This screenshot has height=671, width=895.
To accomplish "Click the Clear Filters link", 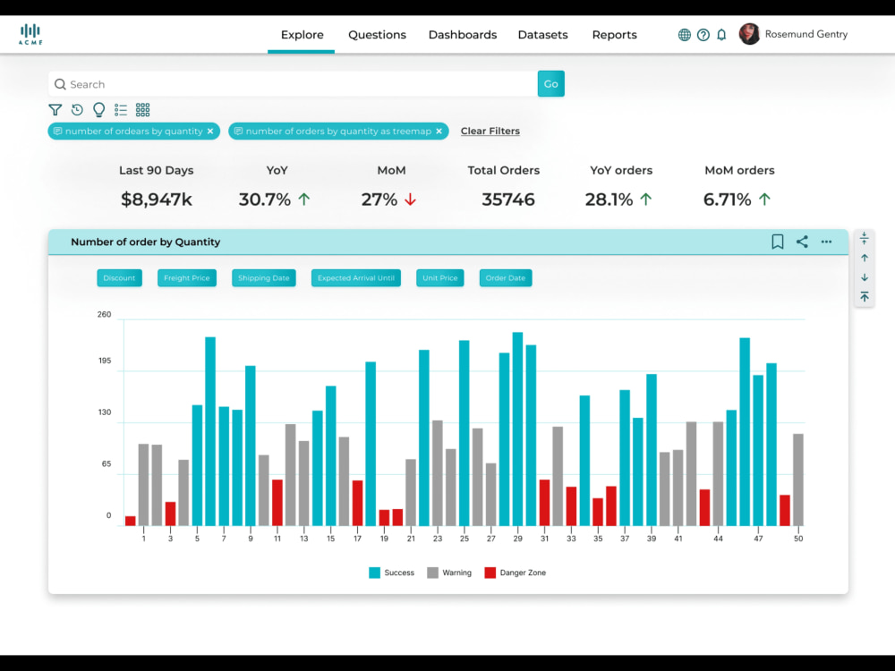I will (x=490, y=132).
